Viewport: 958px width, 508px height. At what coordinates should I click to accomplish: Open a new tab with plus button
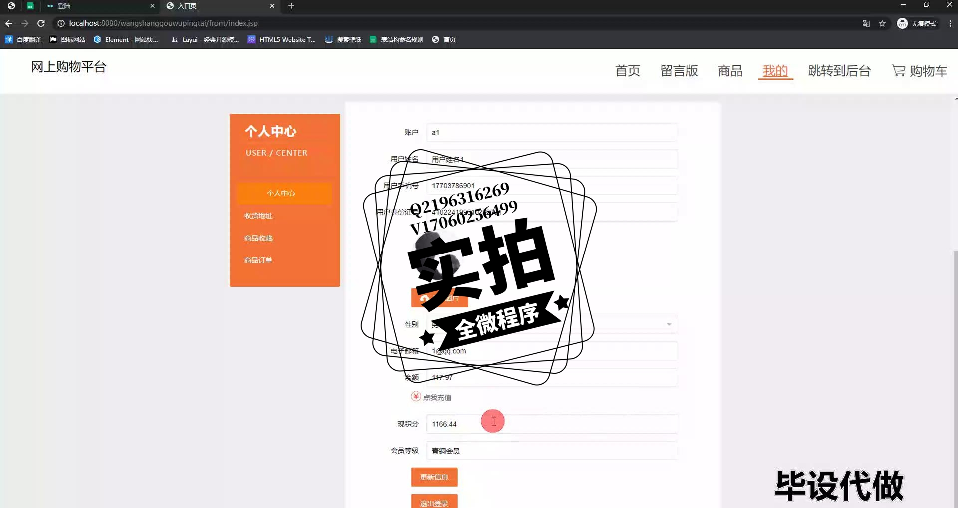tap(291, 6)
